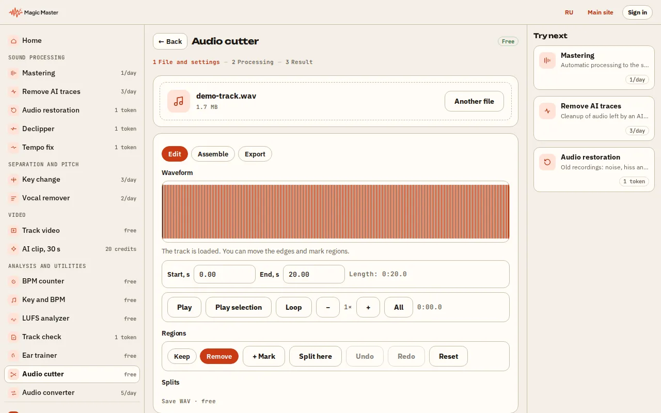This screenshot has height=413, width=661.
Task: Go to step 2 Processing
Action: tap(253, 62)
